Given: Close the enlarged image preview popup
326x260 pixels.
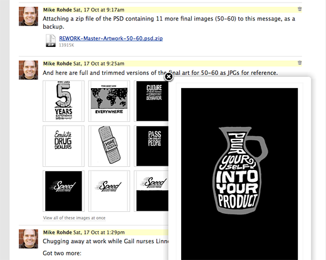Looking at the screenshot, I should (169, 77).
